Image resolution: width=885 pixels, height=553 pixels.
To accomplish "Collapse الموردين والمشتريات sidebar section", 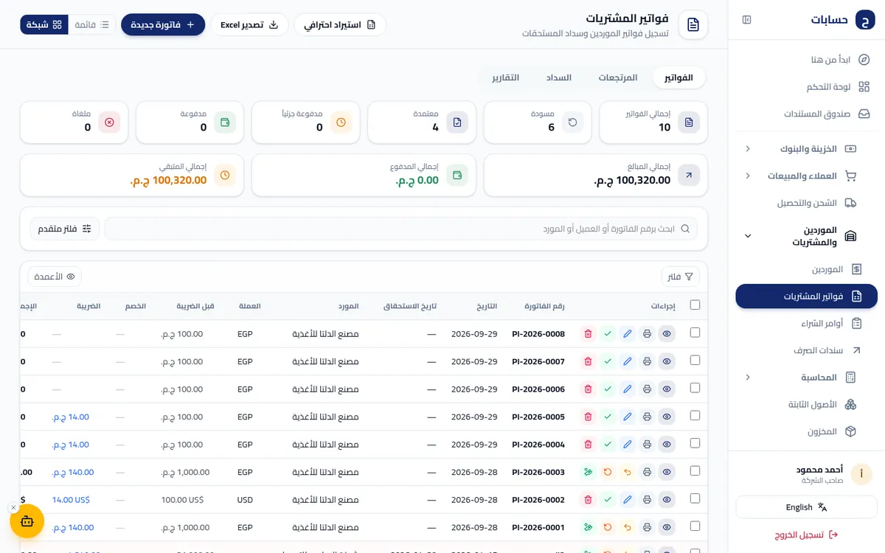I will [802, 236].
